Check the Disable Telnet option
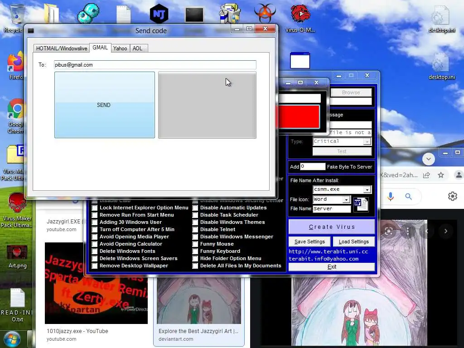Screen dimensions: 464x348 (x=195, y=230)
